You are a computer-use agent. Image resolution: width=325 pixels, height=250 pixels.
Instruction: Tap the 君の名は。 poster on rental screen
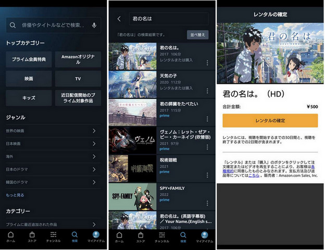point(270,53)
